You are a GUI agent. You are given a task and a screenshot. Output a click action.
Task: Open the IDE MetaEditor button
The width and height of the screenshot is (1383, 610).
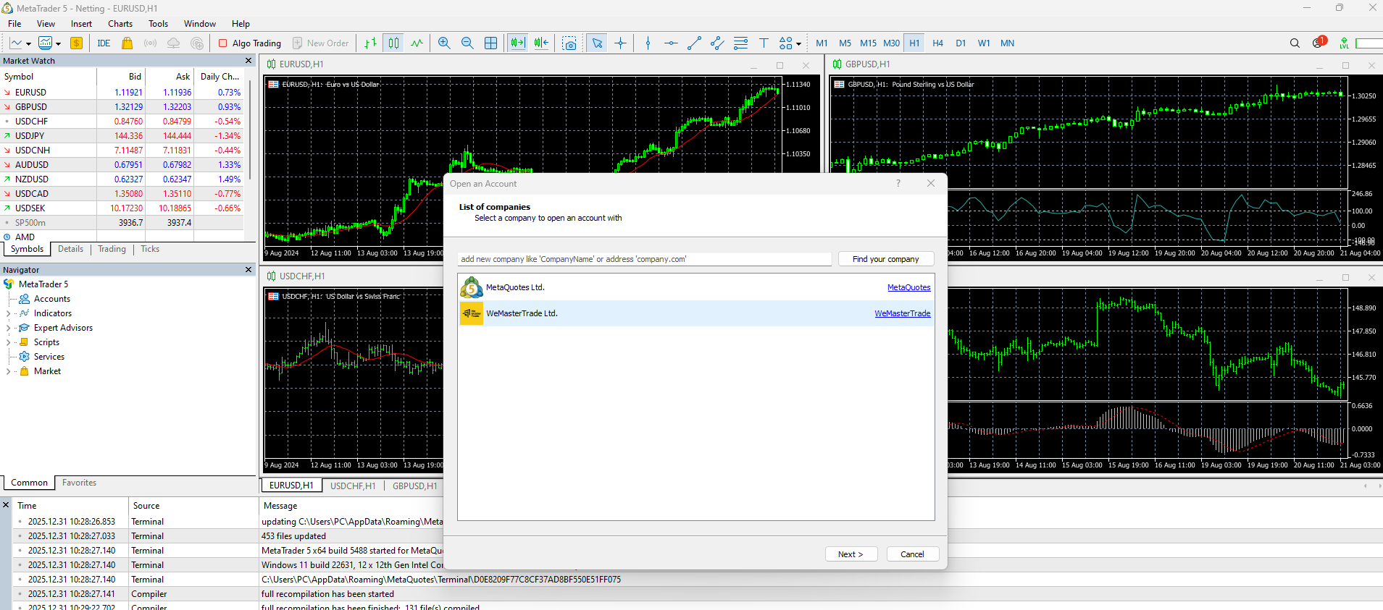click(x=104, y=43)
